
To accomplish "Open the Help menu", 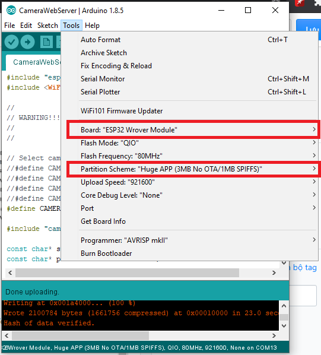I will 92,26.
